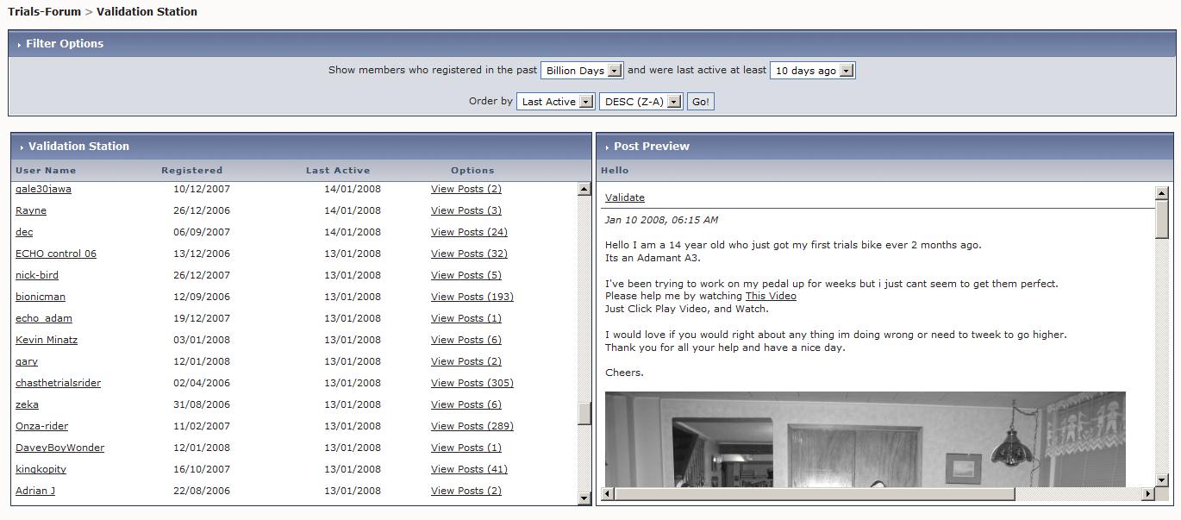Click registered date 02/04/2006 for chasthetrialsrider

[x=202, y=383]
